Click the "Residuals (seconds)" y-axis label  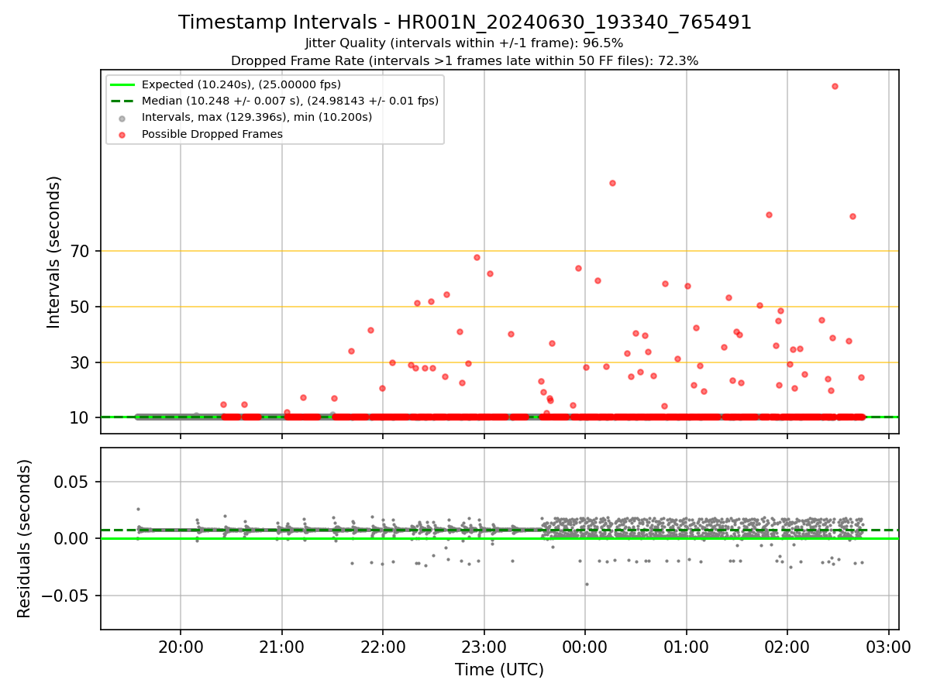pyautogui.click(x=25, y=538)
